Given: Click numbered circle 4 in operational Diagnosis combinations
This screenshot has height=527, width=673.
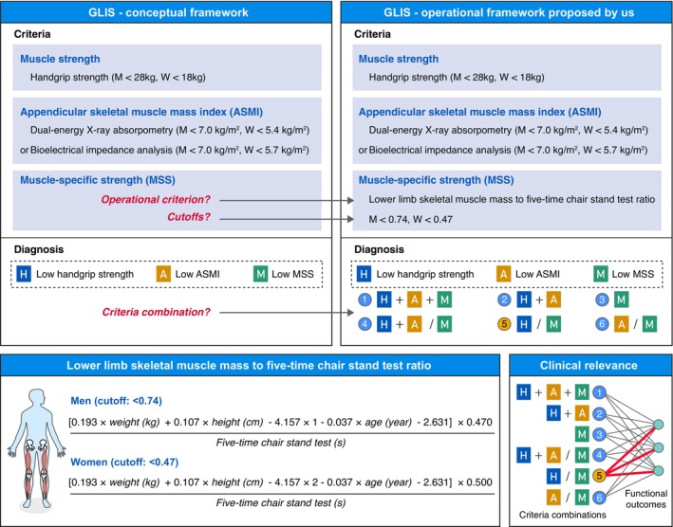Looking at the screenshot, I should [365, 324].
